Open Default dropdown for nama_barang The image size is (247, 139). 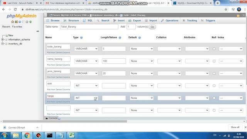pos(142,61)
